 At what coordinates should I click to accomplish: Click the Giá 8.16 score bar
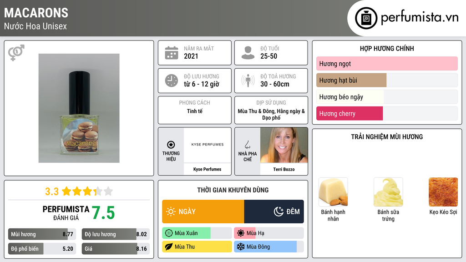[x=116, y=249]
